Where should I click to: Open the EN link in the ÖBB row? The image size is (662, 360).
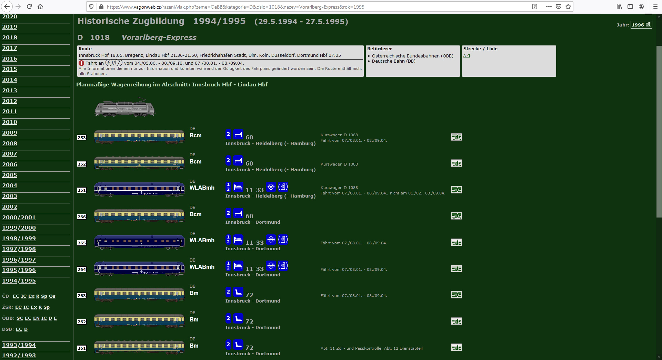tap(36, 318)
